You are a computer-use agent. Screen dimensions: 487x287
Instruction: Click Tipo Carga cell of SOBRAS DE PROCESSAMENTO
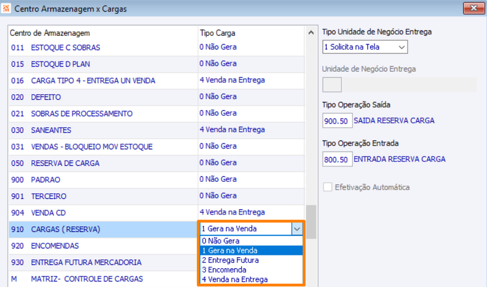pyautogui.click(x=251, y=114)
